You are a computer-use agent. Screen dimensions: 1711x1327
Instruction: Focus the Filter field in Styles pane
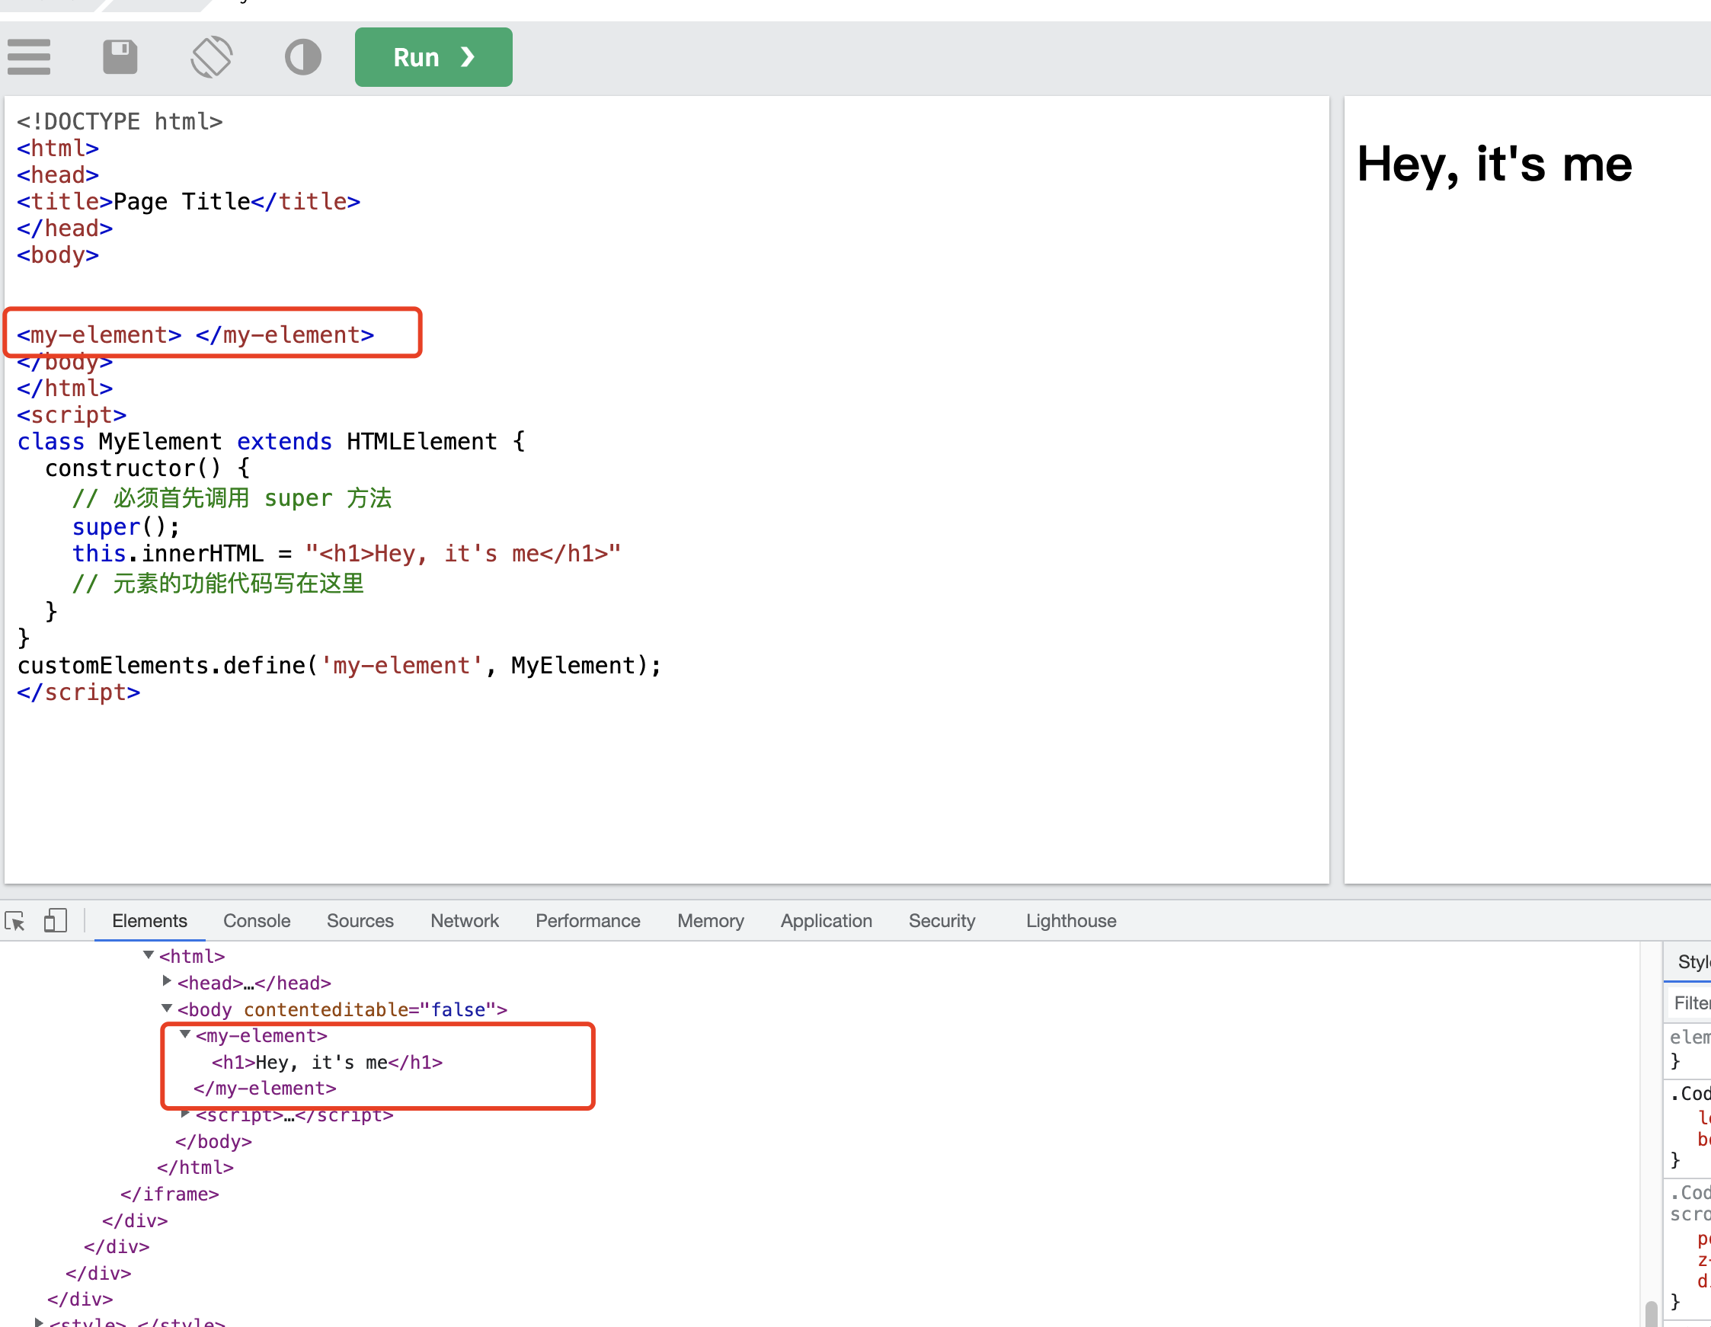coord(1690,1002)
